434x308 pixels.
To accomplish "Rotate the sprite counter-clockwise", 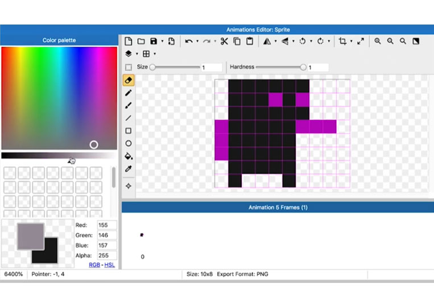I will [x=303, y=41].
